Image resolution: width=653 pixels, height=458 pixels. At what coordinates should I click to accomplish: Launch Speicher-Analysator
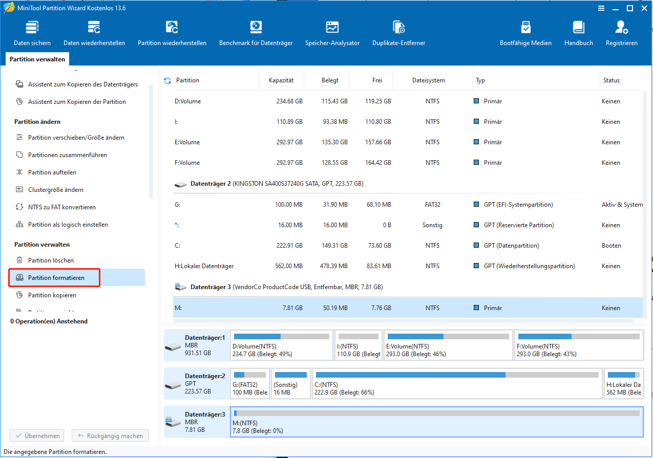[332, 34]
